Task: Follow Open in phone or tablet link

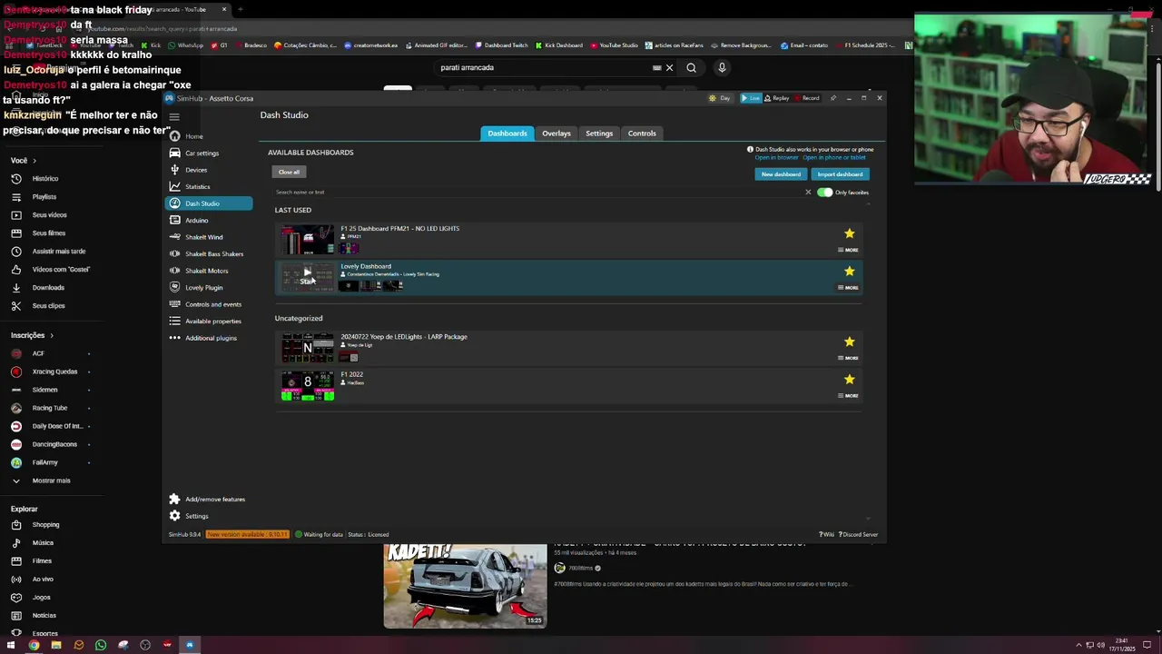Action: point(834,158)
